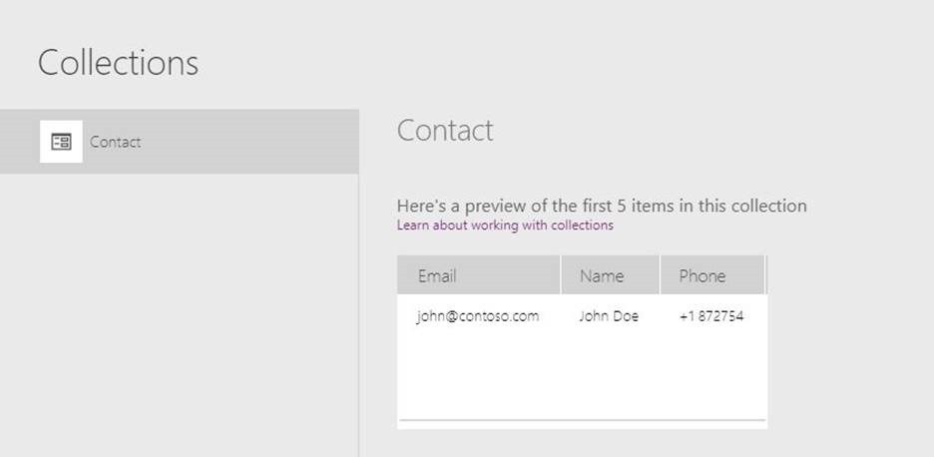Open the Learn about working with collections link
The height and width of the screenshot is (457, 934).
click(x=505, y=226)
